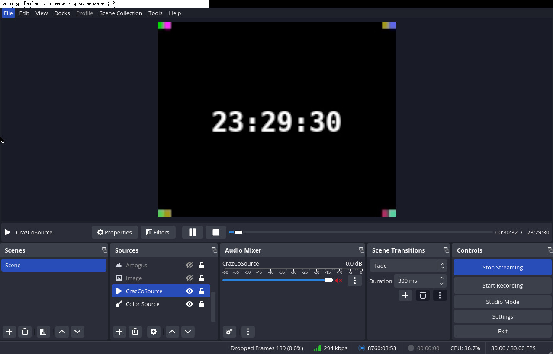Screen dimensions: 553x354
Task: Open Settings from the Controls panel
Action: (502, 316)
